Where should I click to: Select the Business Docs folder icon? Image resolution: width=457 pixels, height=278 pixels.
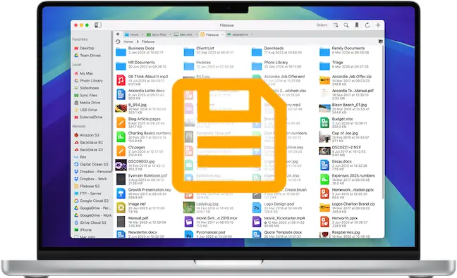click(121, 52)
